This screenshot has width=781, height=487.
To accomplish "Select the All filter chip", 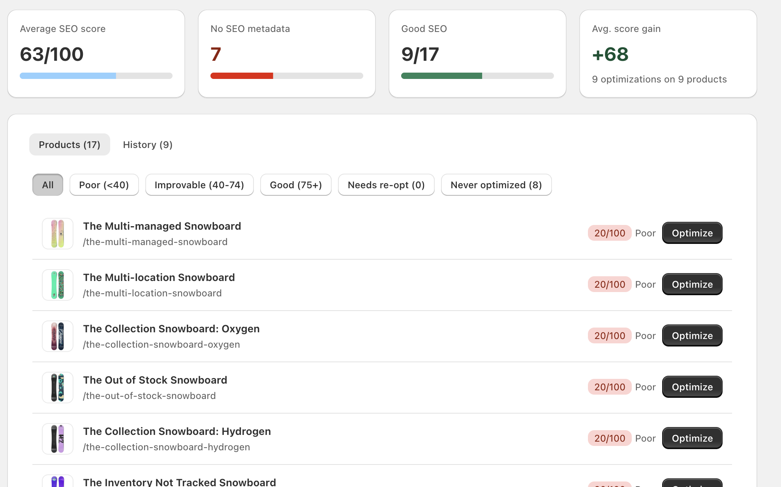I will click(48, 185).
